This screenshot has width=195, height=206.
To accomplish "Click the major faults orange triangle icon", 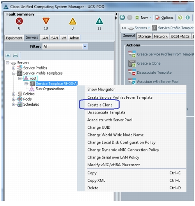I will tap(46, 21).
